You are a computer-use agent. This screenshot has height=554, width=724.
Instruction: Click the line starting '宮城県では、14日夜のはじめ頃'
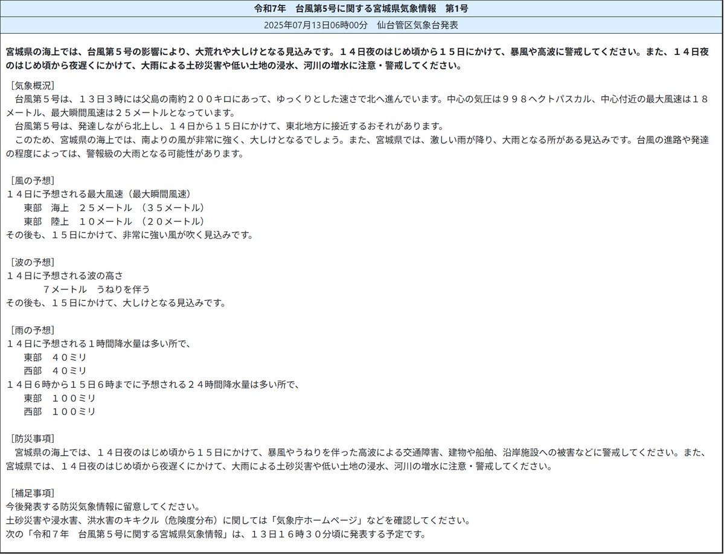280,466
